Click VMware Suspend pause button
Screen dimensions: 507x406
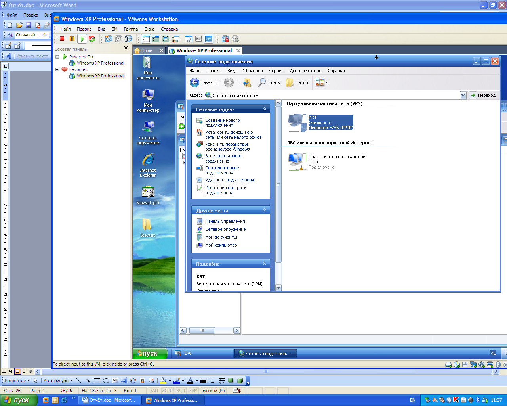pyautogui.click(x=72, y=39)
